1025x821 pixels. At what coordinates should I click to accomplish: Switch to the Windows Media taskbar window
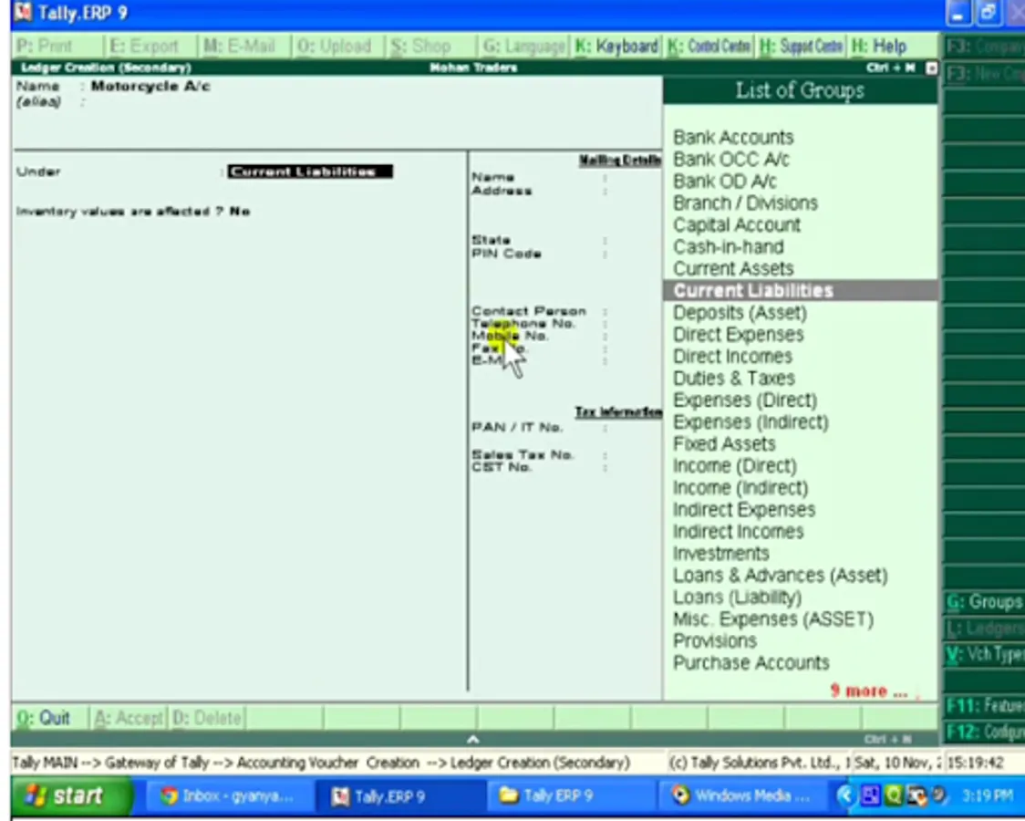click(x=742, y=795)
